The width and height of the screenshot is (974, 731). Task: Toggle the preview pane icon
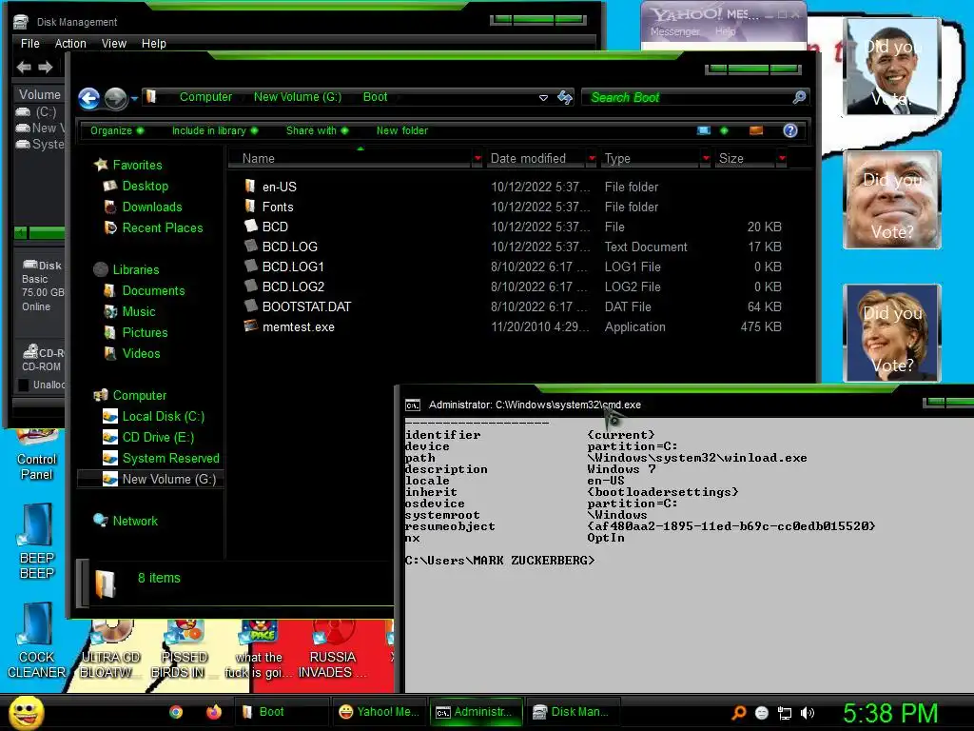[756, 130]
